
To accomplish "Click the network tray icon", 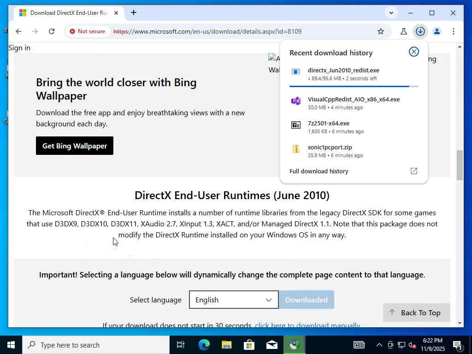I will 401,345.
